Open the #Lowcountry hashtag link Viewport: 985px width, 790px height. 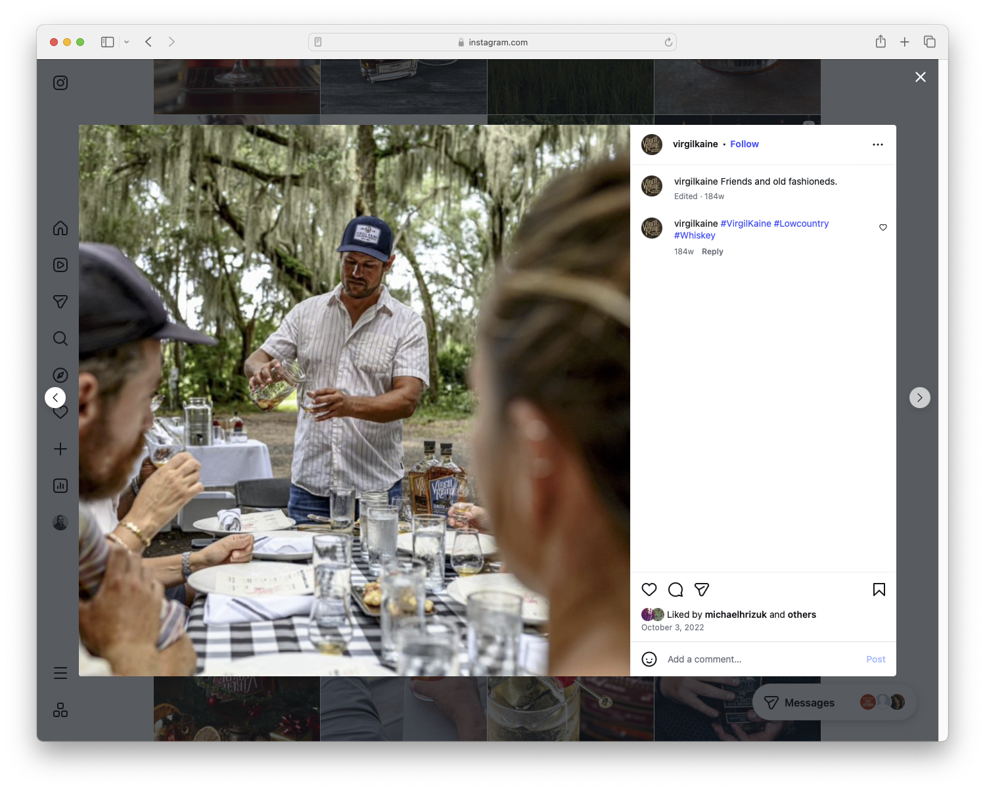click(x=801, y=223)
